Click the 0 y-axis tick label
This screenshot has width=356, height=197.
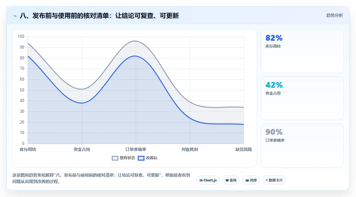tap(23, 143)
